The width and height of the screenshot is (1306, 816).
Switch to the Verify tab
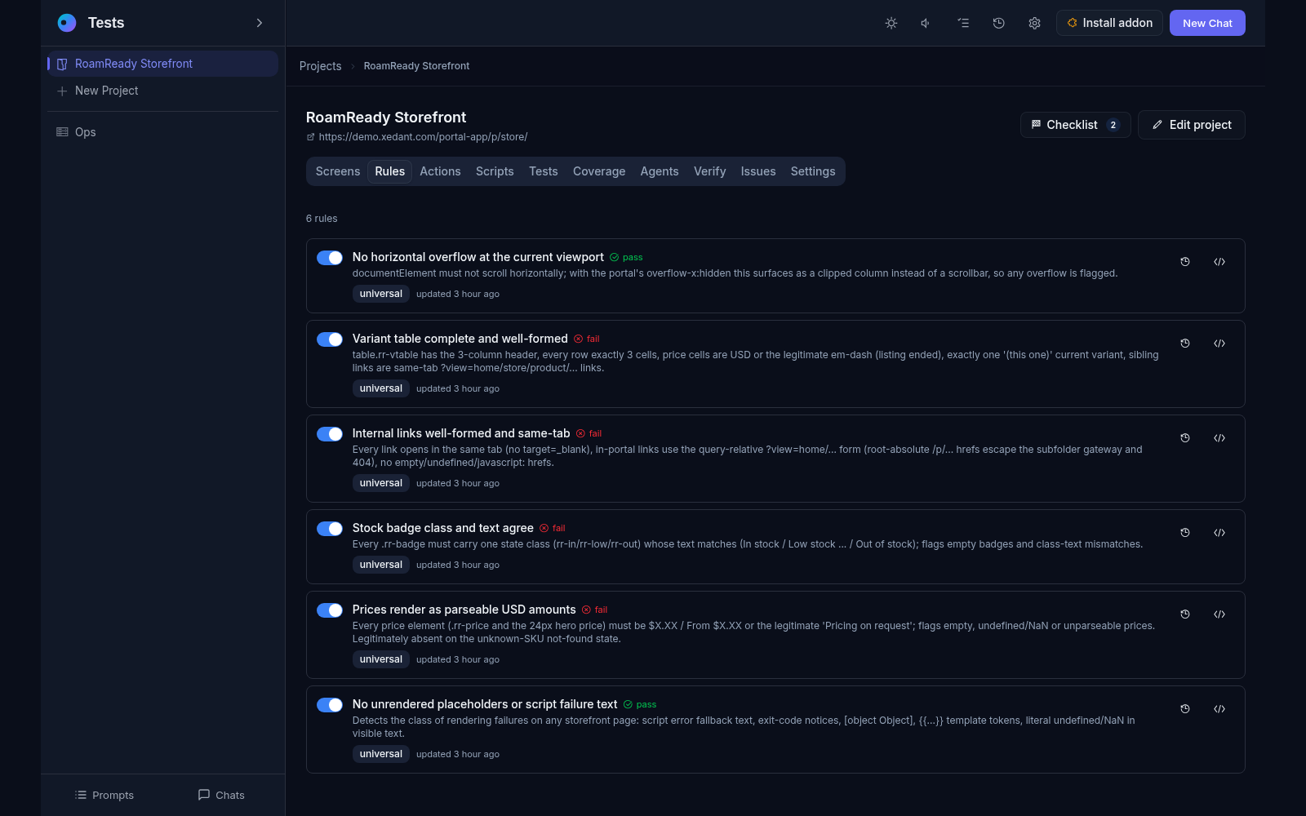point(709,171)
